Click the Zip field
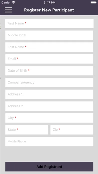Screen dimensions: 98x174 click(x=72, y=130)
